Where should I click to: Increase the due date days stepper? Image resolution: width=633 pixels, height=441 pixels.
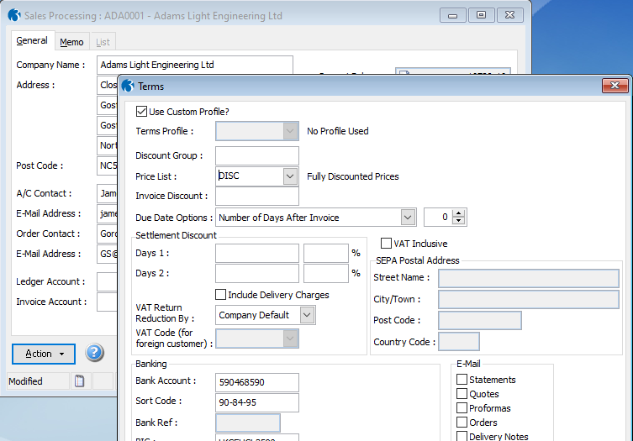[458, 213]
